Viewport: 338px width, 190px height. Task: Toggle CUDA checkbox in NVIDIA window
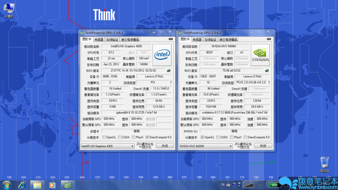pos(218,137)
